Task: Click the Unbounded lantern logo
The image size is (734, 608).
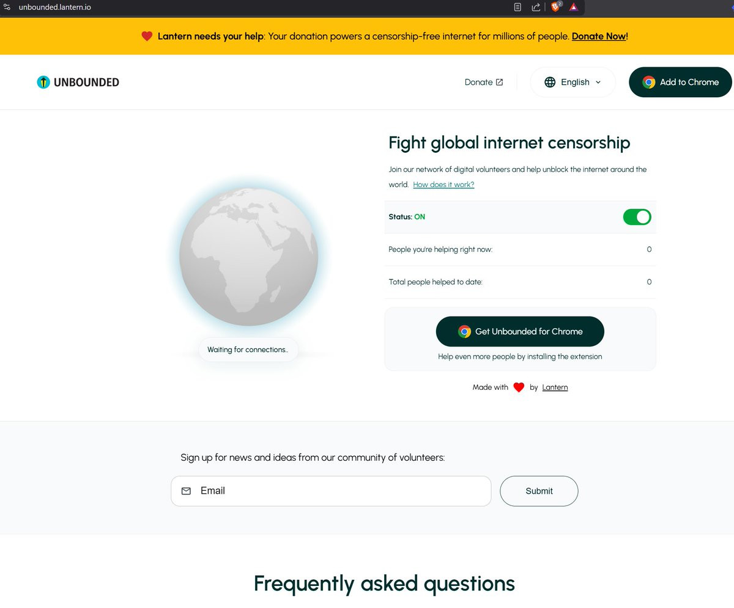Action: 43,82
